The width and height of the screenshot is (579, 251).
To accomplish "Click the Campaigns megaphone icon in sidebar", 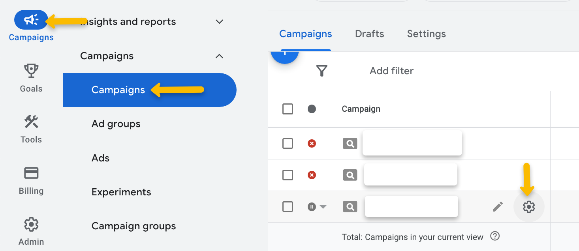I will (x=31, y=20).
